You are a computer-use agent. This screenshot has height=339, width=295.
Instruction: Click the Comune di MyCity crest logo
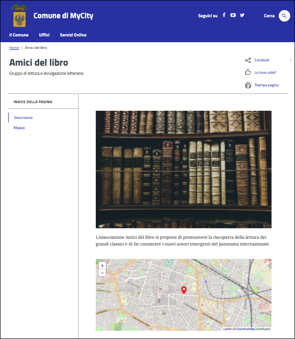click(20, 16)
